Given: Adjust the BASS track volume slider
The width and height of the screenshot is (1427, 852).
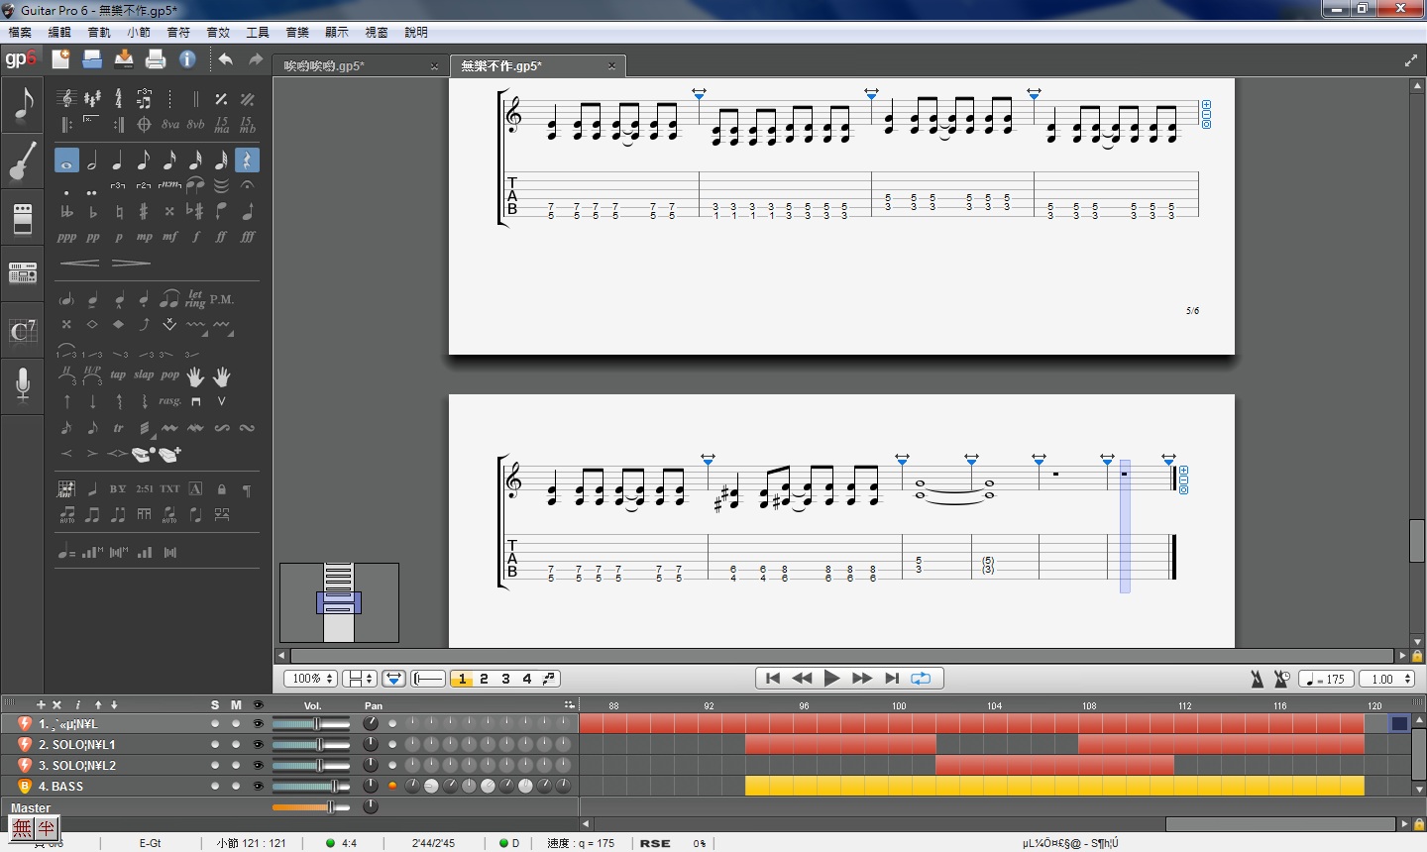Looking at the screenshot, I should click(x=311, y=786).
